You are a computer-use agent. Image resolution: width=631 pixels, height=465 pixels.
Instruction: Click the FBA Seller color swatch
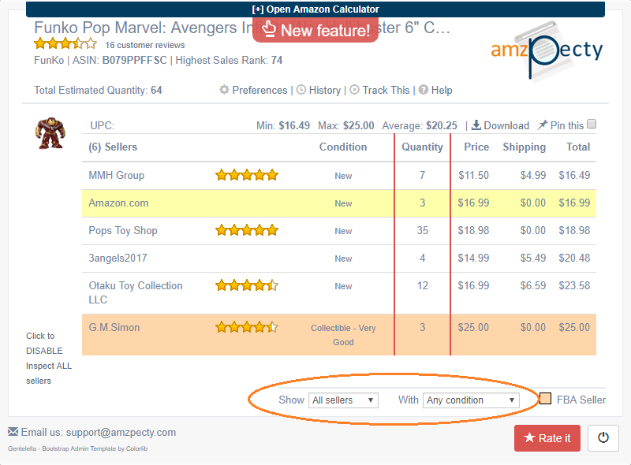tap(545, 399)
